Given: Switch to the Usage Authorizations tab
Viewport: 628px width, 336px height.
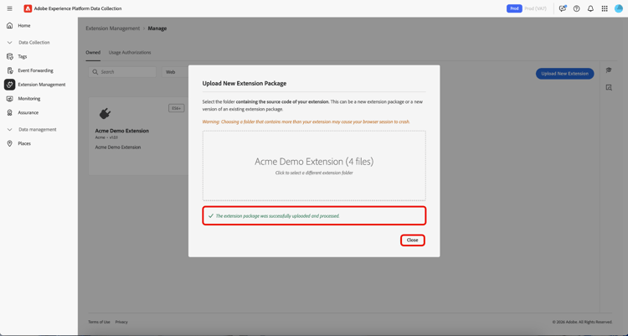Looking at the screenshot, I should point(130,53).
